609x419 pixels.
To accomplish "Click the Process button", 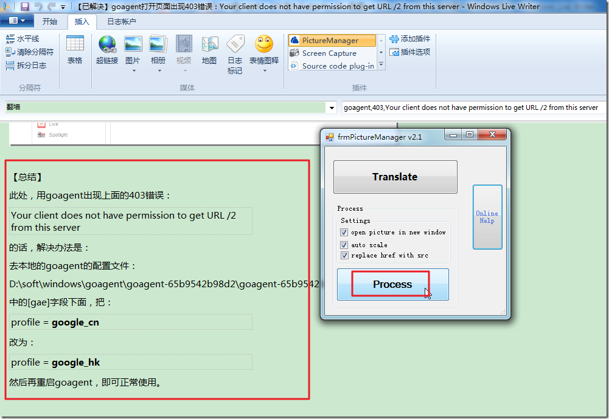I will (392, 285).
